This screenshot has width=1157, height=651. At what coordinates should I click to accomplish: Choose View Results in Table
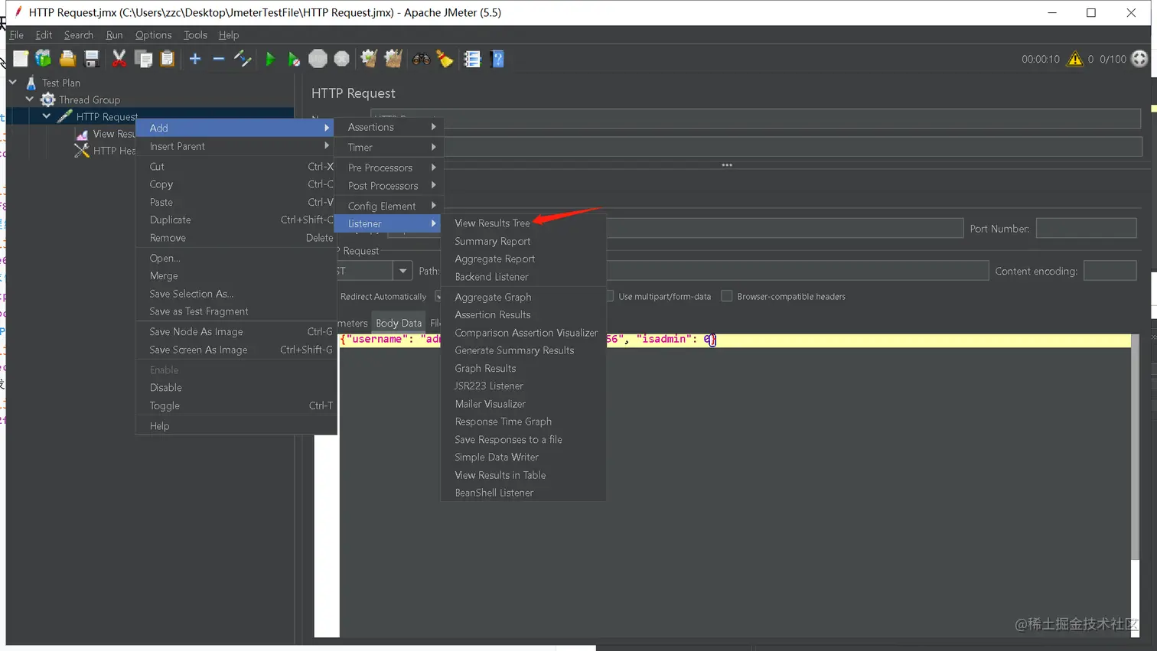(523, 475)
